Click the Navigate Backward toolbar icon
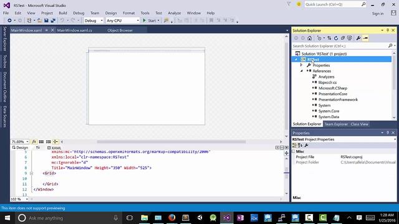This screenshot has width=399, height=224. point(9,21)
